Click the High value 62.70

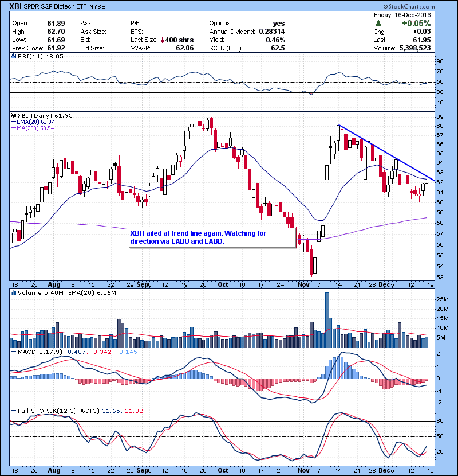(56, 32)
